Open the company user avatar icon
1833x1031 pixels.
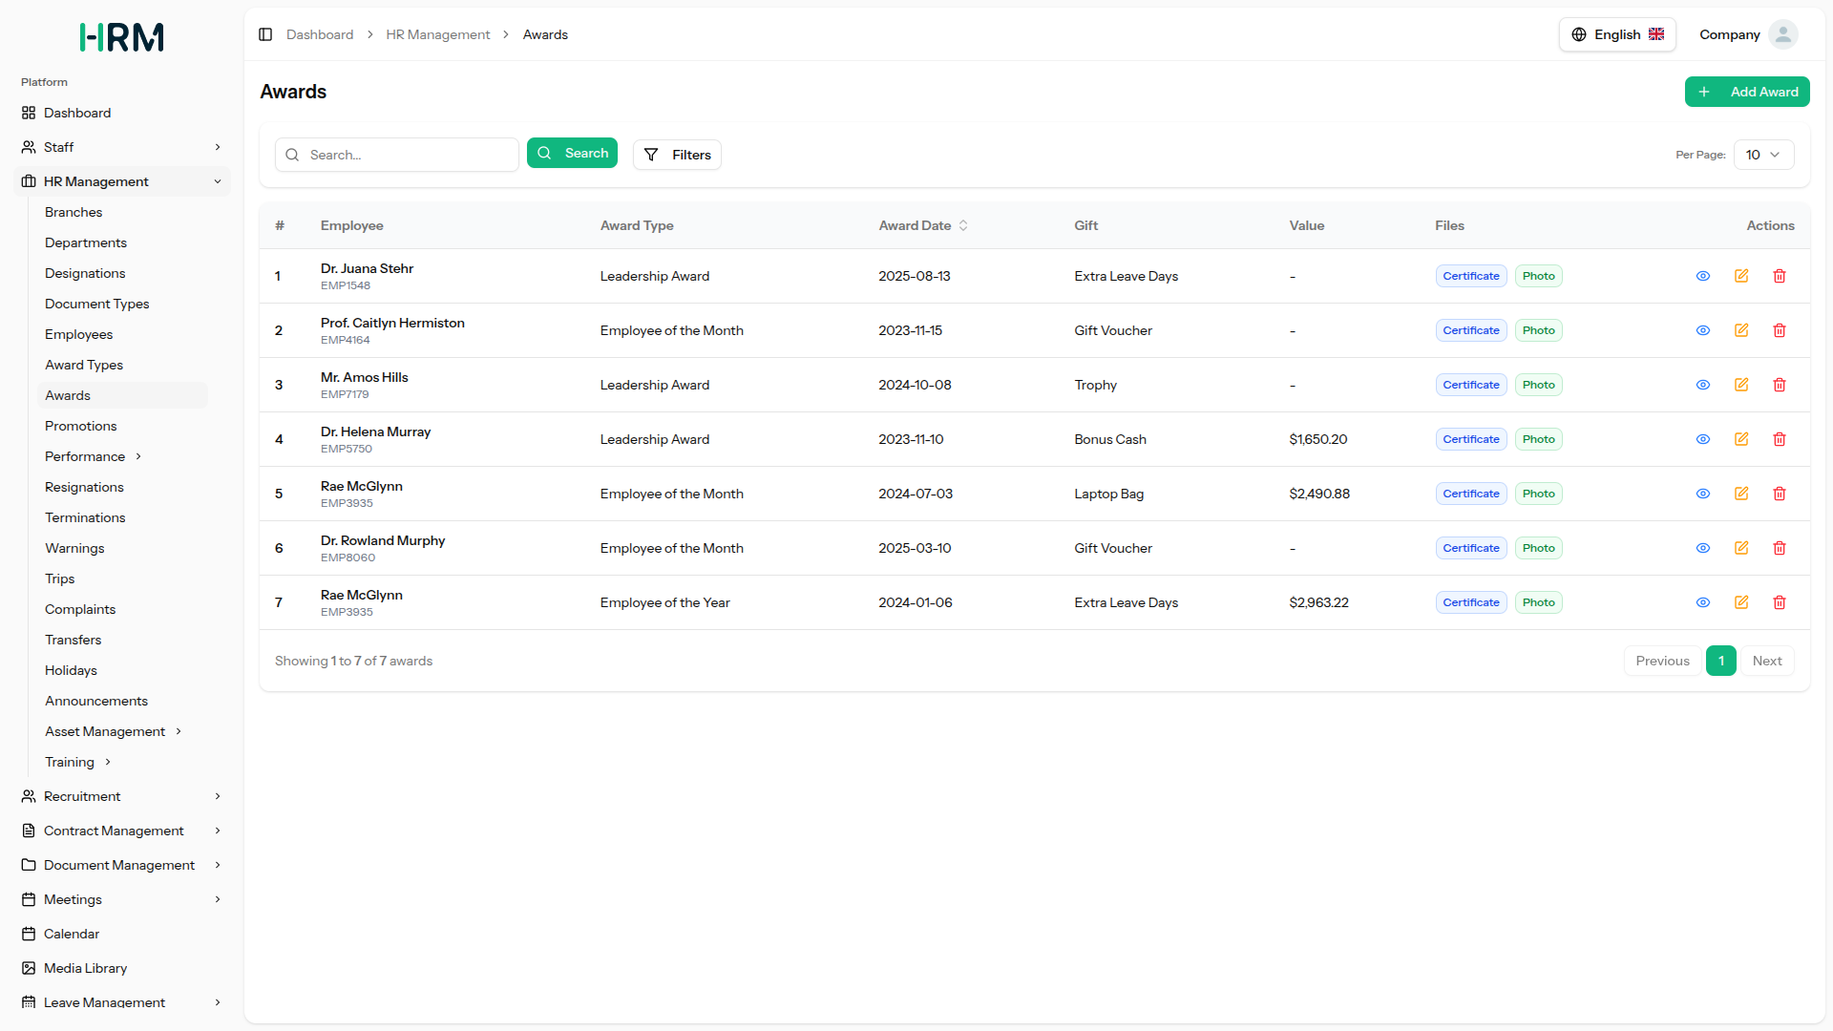(x=1782, y=34)
